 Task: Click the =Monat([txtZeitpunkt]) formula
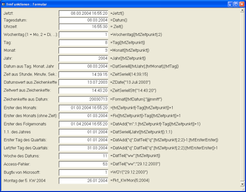[x=130, y=50]
